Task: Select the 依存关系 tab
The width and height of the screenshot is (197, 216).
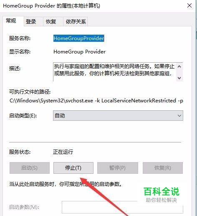Action: (76, 22)
